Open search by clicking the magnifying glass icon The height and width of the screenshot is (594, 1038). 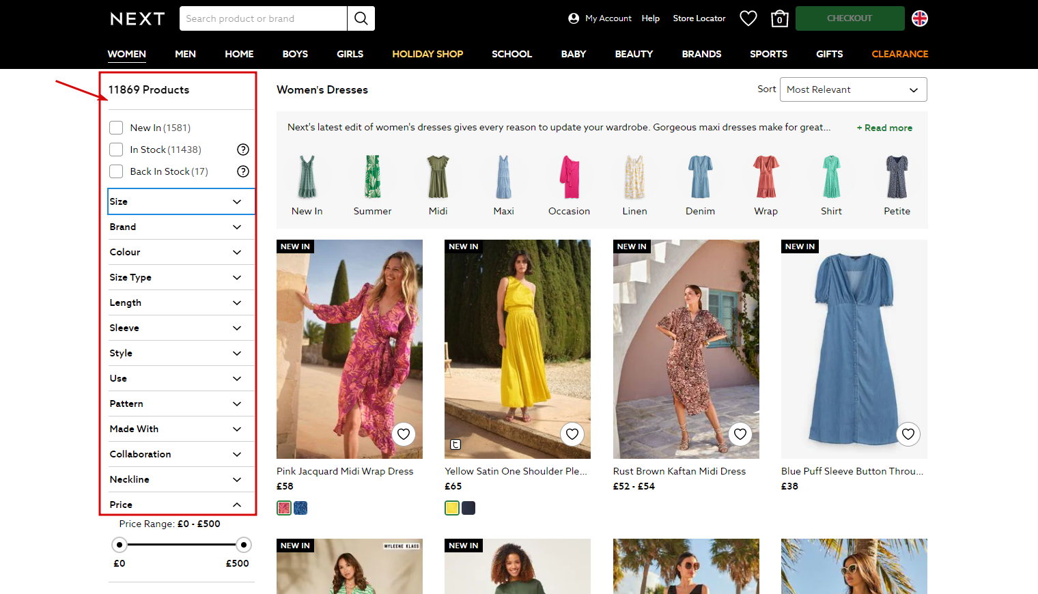tap(361, 18)
